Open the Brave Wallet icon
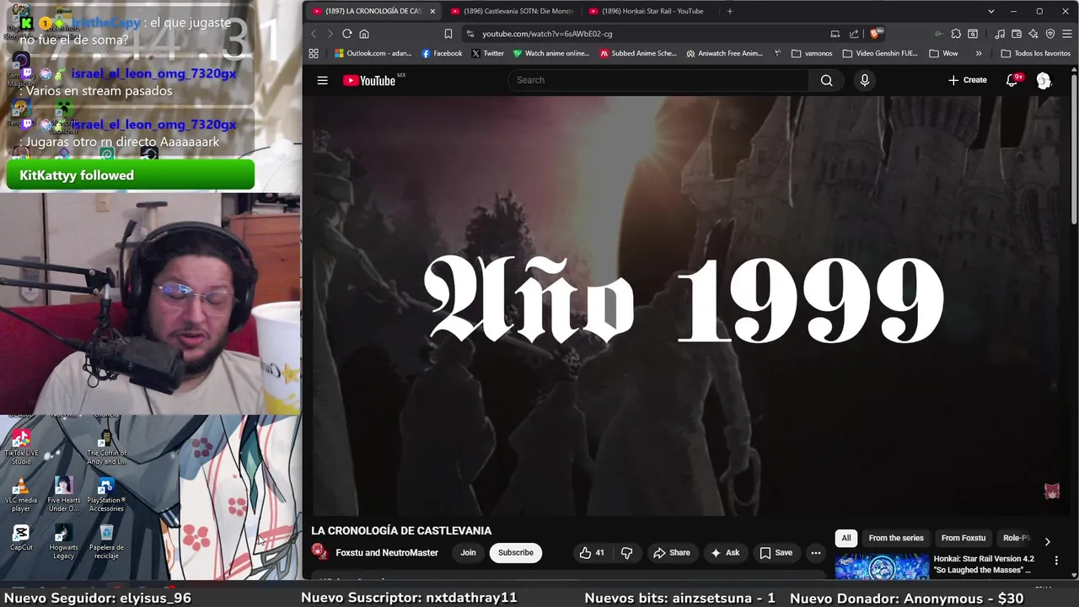The height and width of the screenshot is (607, 1079). 1017,34
